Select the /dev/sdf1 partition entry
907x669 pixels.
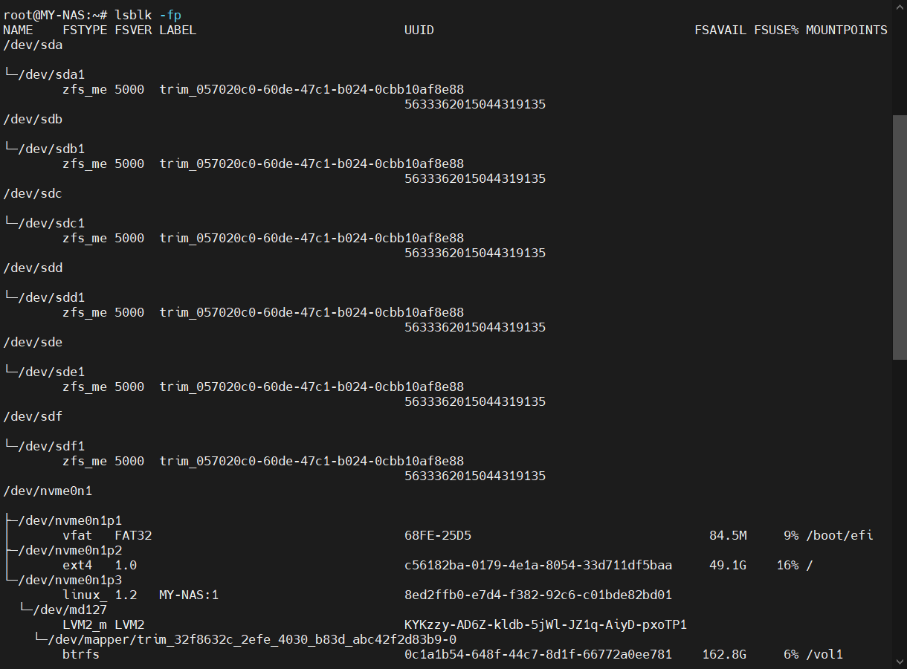51,446
